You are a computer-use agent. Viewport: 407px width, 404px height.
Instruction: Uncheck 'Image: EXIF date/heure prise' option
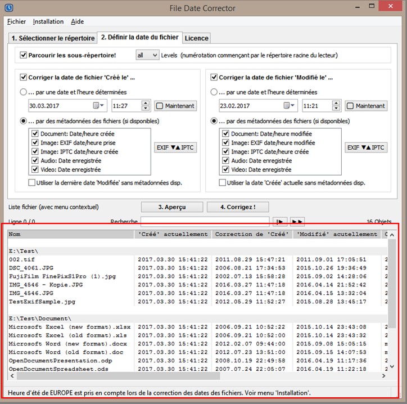click(x=35, y=142)
